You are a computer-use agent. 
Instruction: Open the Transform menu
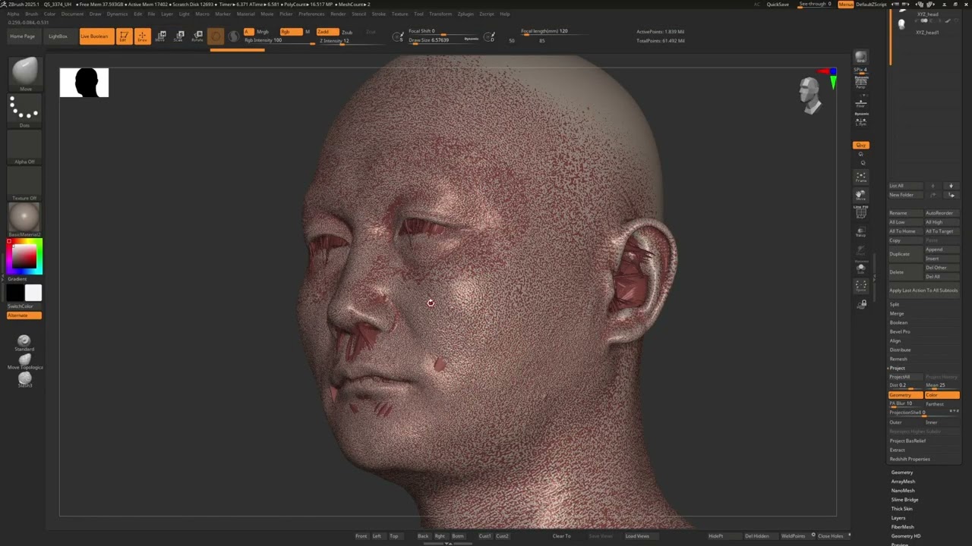click(x=440, y=14)
